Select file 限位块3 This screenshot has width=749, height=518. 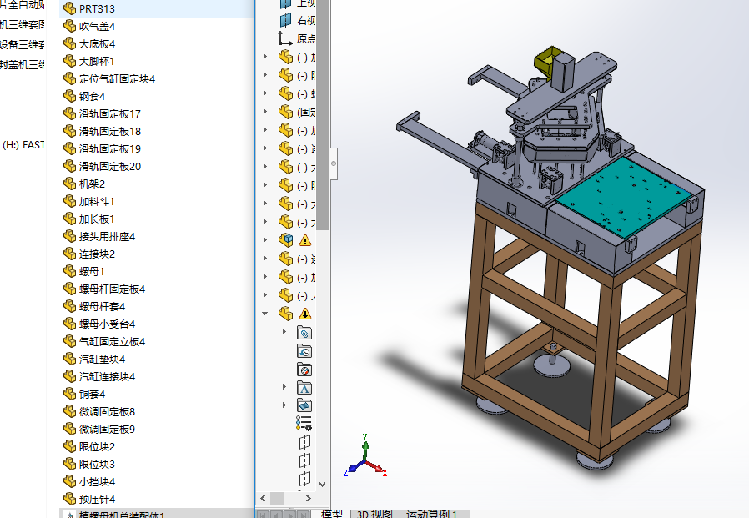click(97, 464)
